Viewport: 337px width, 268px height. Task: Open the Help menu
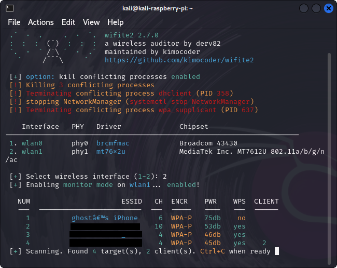(x=116, y=22)
